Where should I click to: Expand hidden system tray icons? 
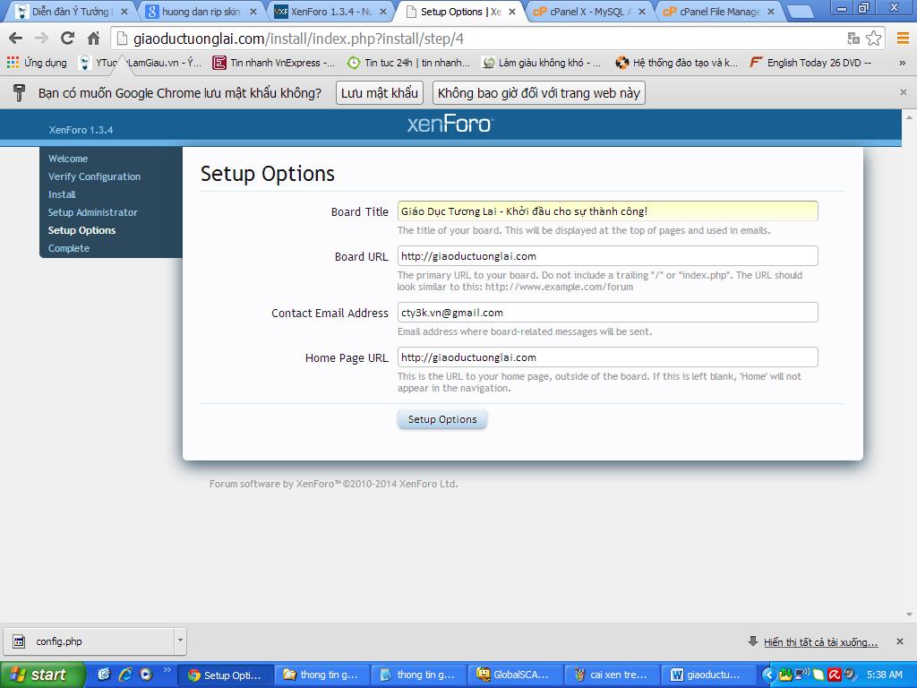[768, 675]
